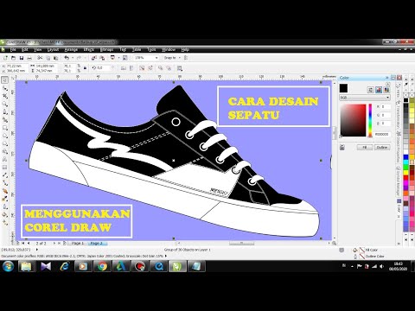Pick a hue on the rainbow slider
Image resolution: width=415 pixels, height=311 pixels.
[x=370, y=120]
